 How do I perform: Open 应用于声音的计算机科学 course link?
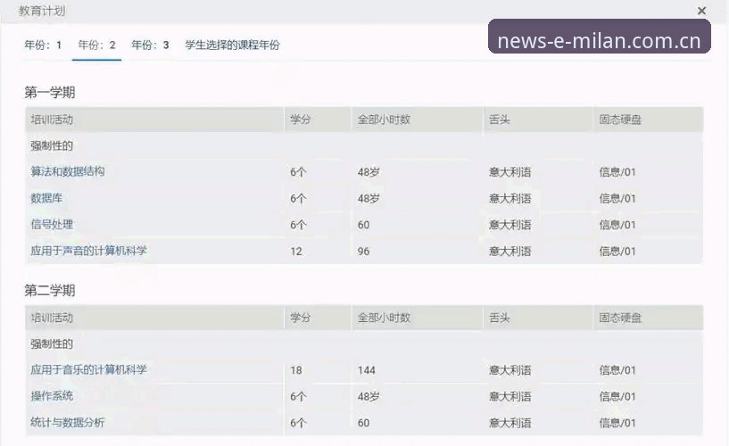(x=89, y=251)
